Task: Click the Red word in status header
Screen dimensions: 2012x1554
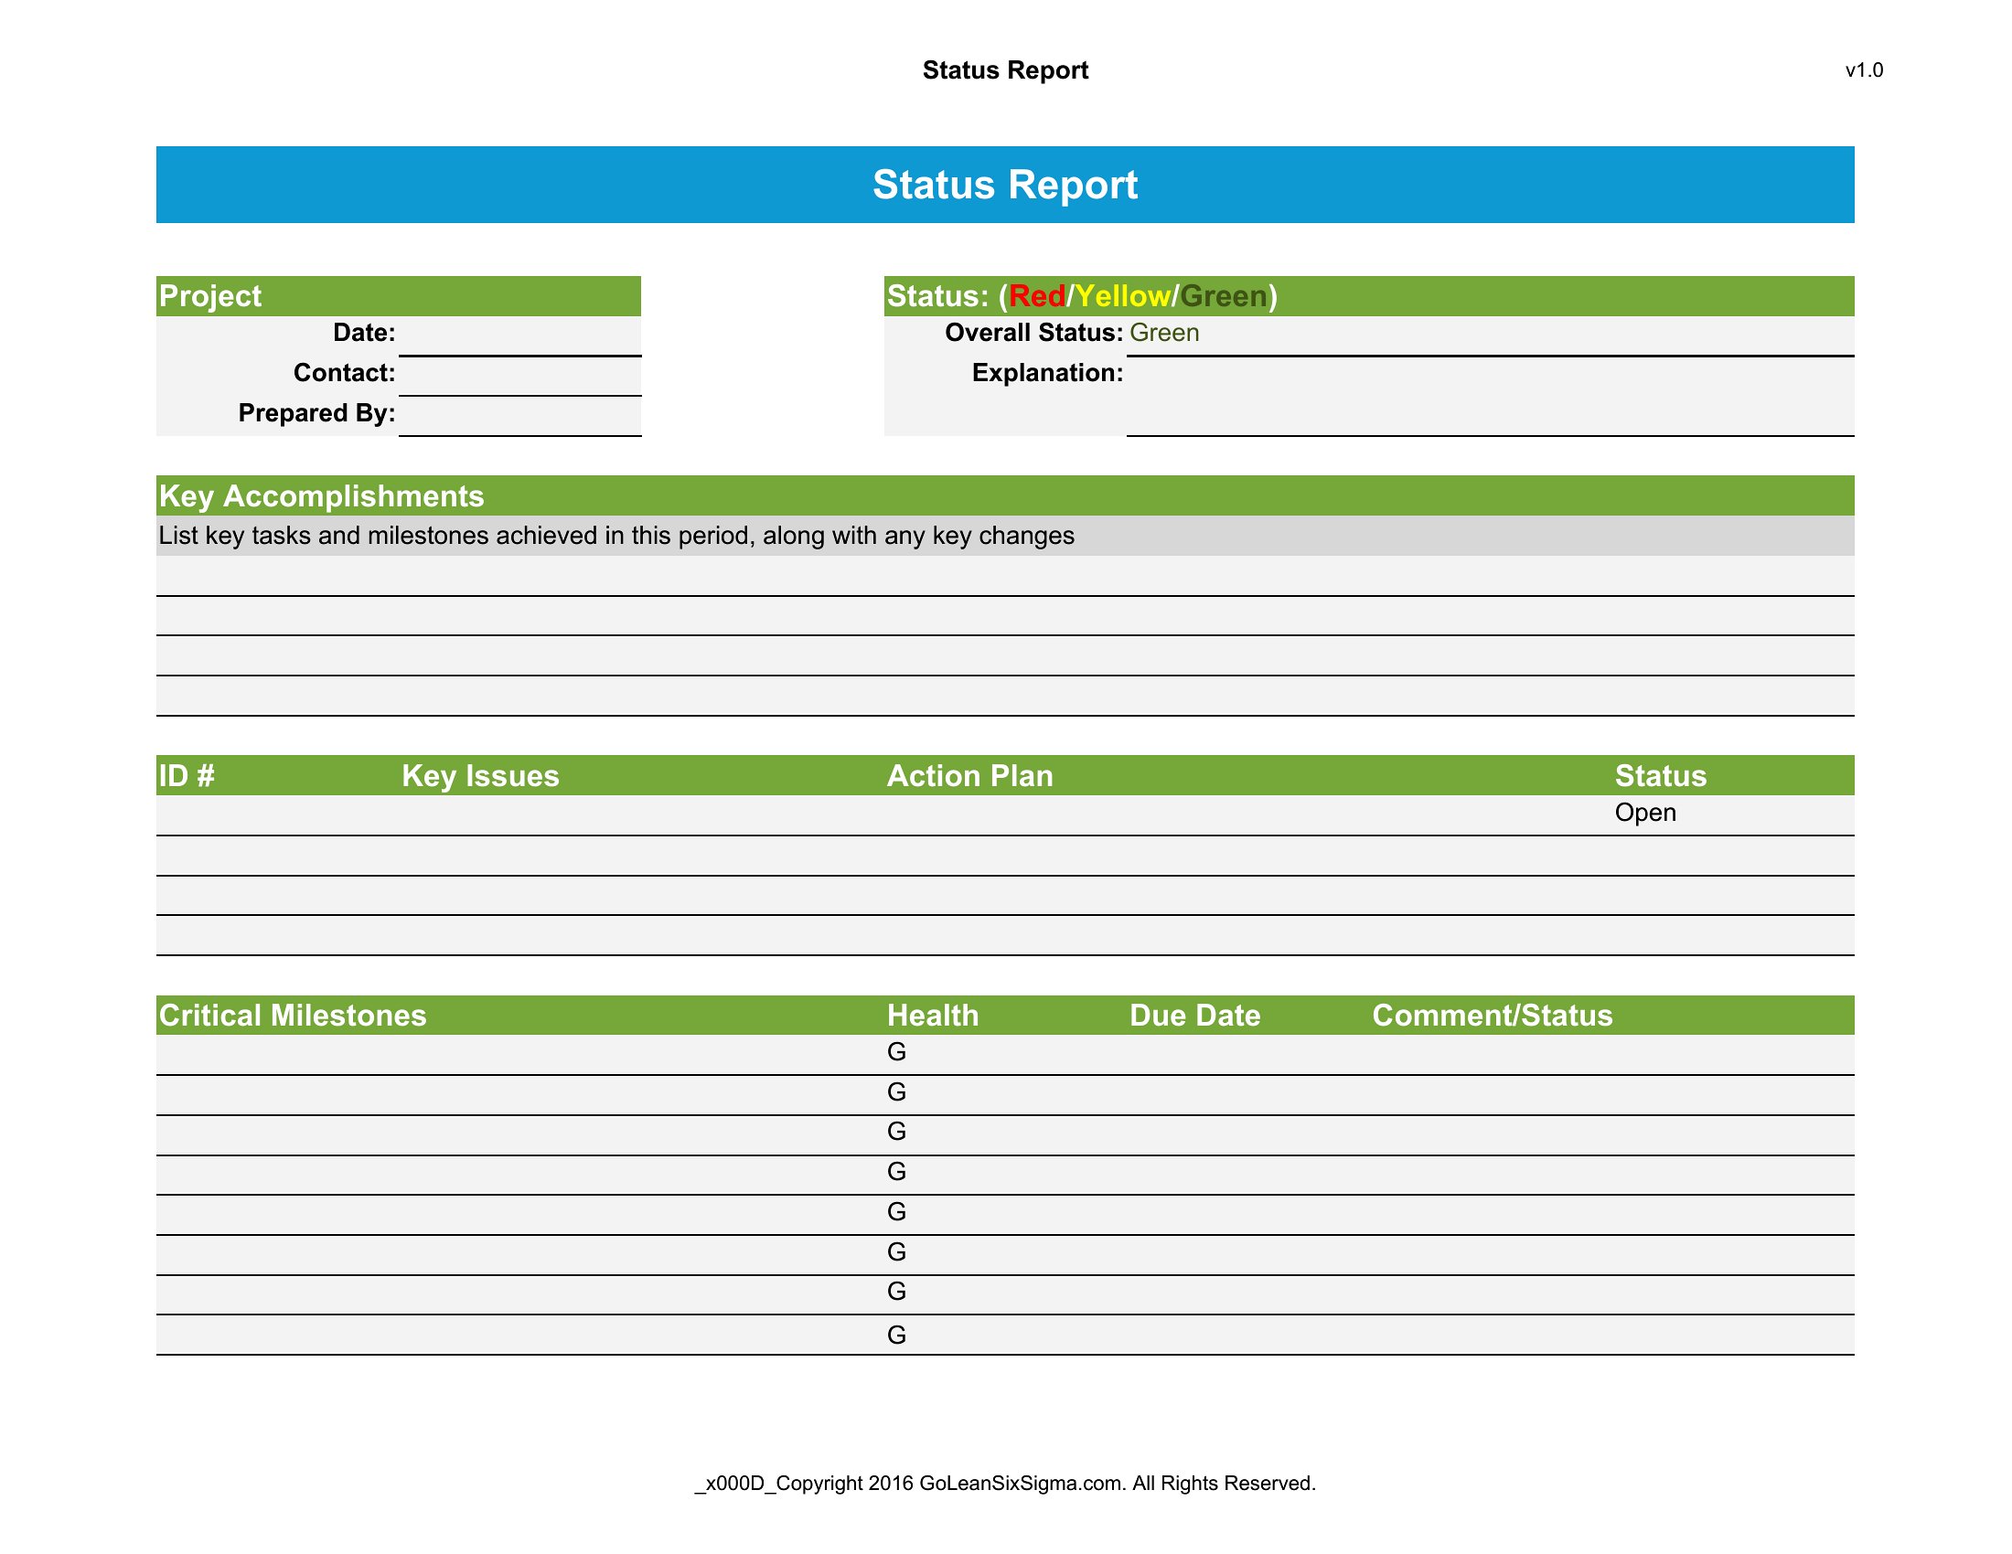Action: tap(1037, 295)
